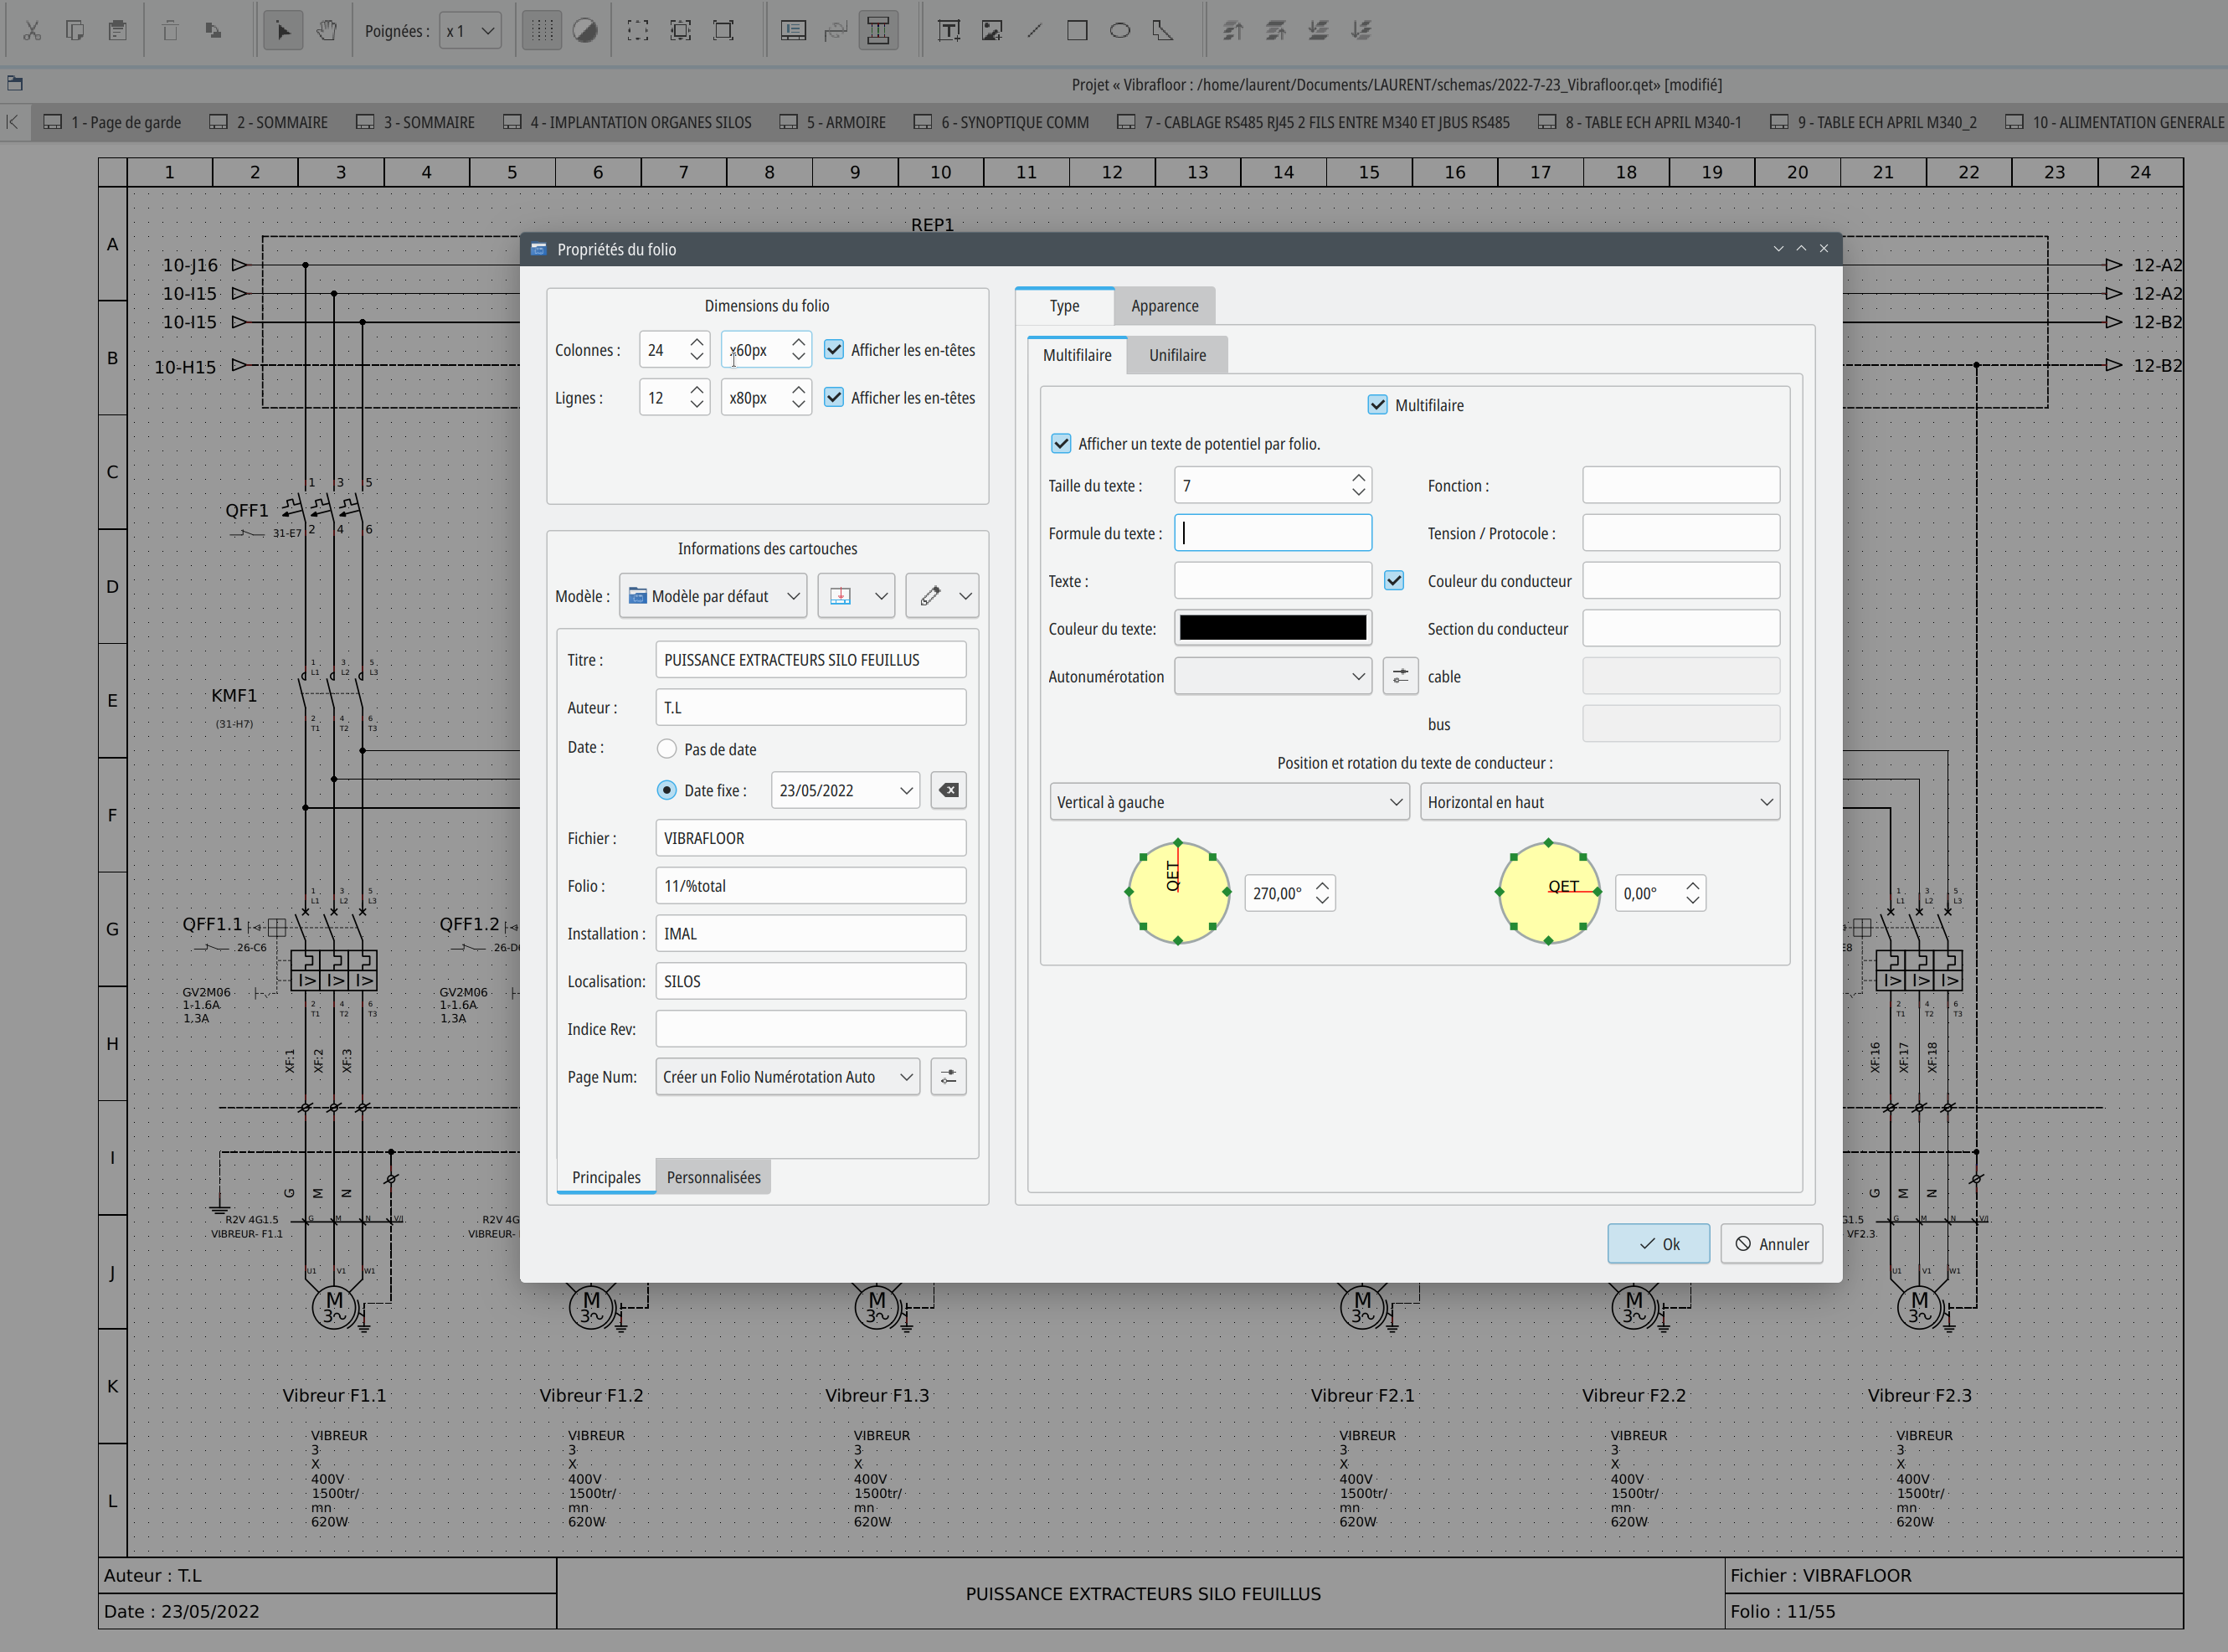This screenshot has height=1652, width=2228.
Task: Click the settings icon next to Autonumérotation
Action: click(1400, 676)
